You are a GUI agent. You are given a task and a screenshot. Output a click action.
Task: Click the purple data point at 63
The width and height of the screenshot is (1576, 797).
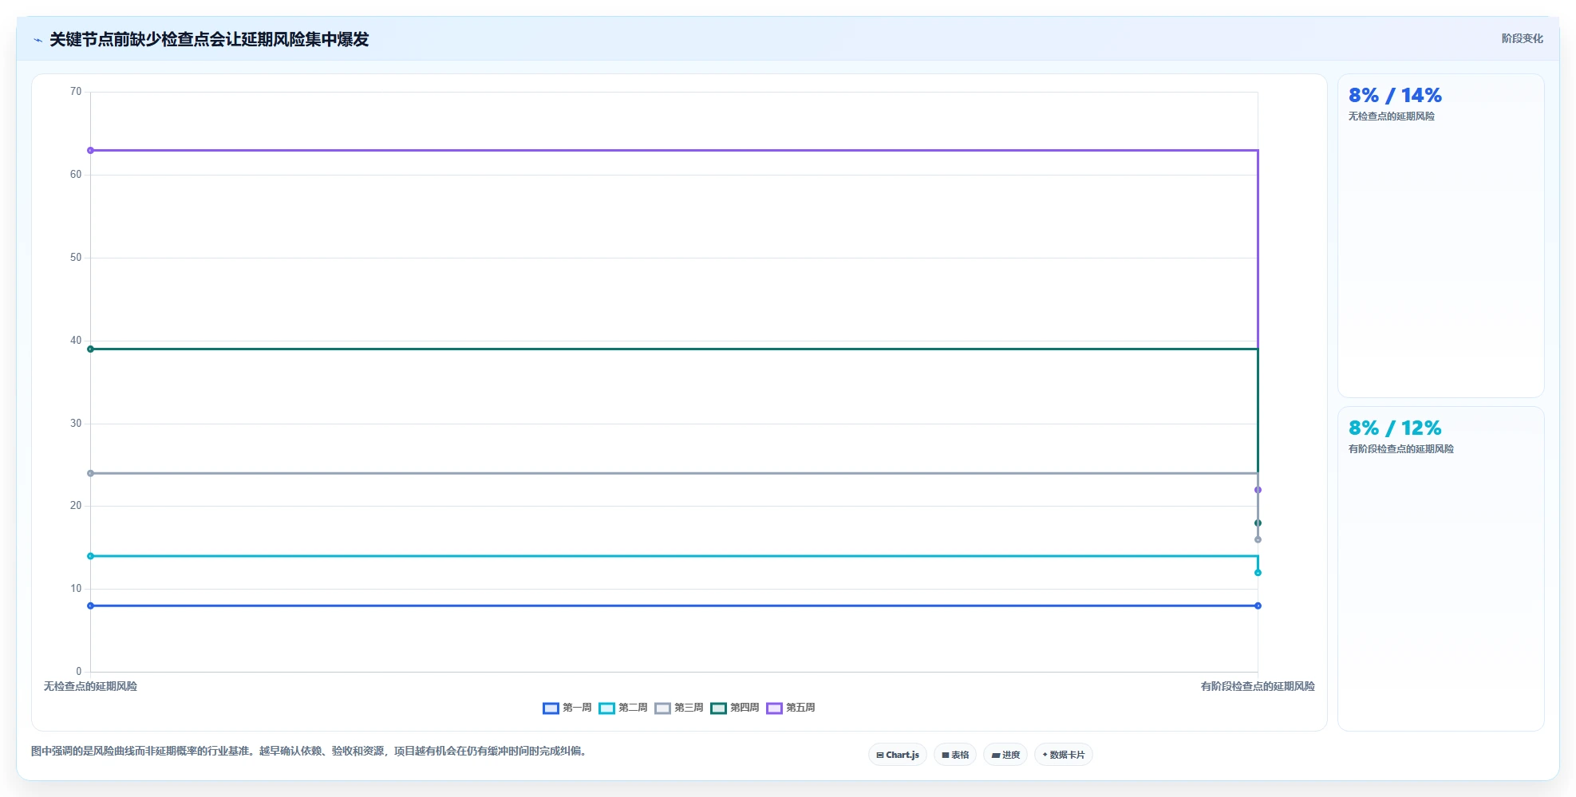click(x=90, y=150)
